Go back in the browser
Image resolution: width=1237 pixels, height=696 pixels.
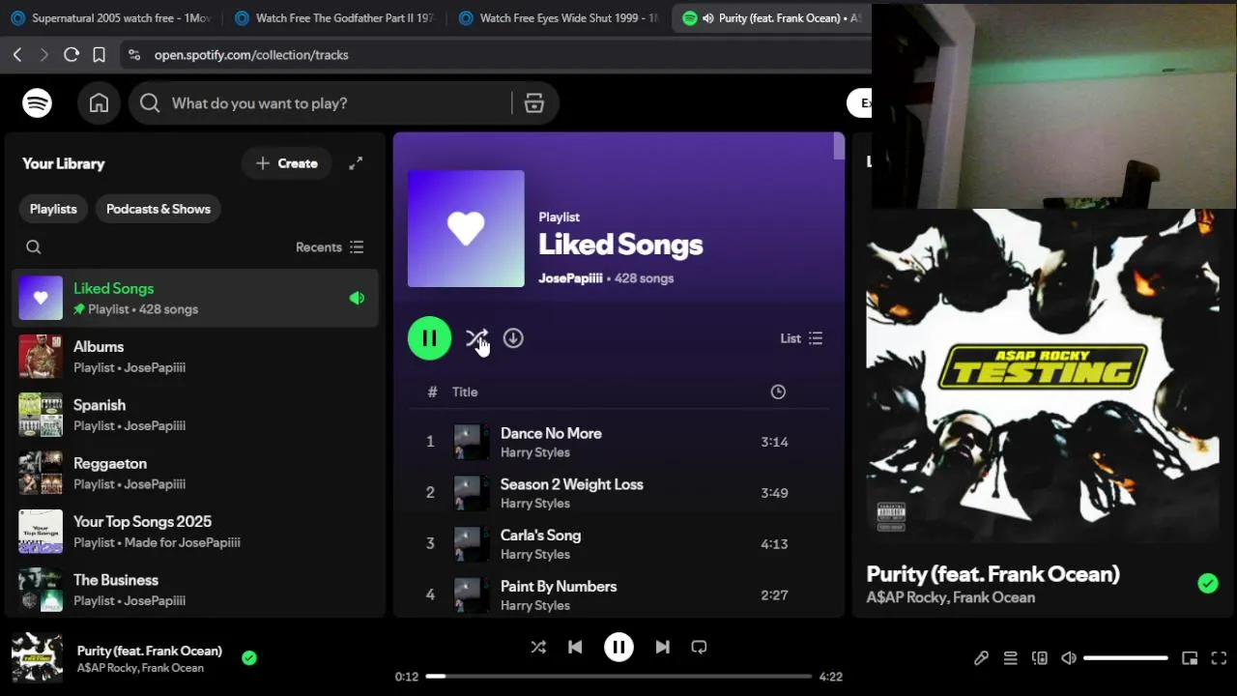(17, 55)
